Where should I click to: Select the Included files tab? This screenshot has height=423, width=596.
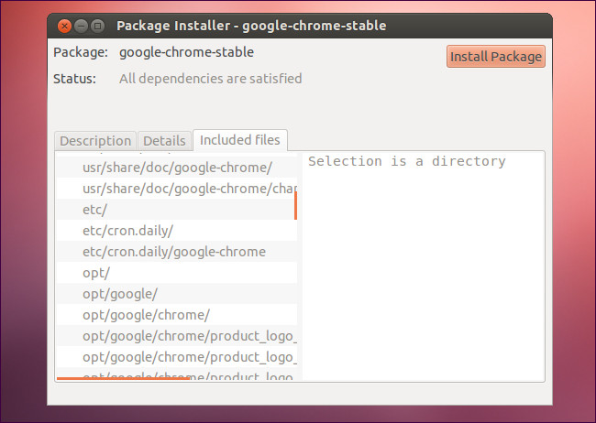click(x=241, y=140)
